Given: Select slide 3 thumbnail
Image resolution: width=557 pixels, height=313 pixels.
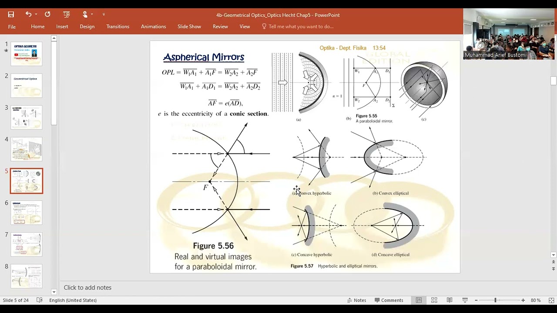Looking at the screenshot, I should (27, 117).
